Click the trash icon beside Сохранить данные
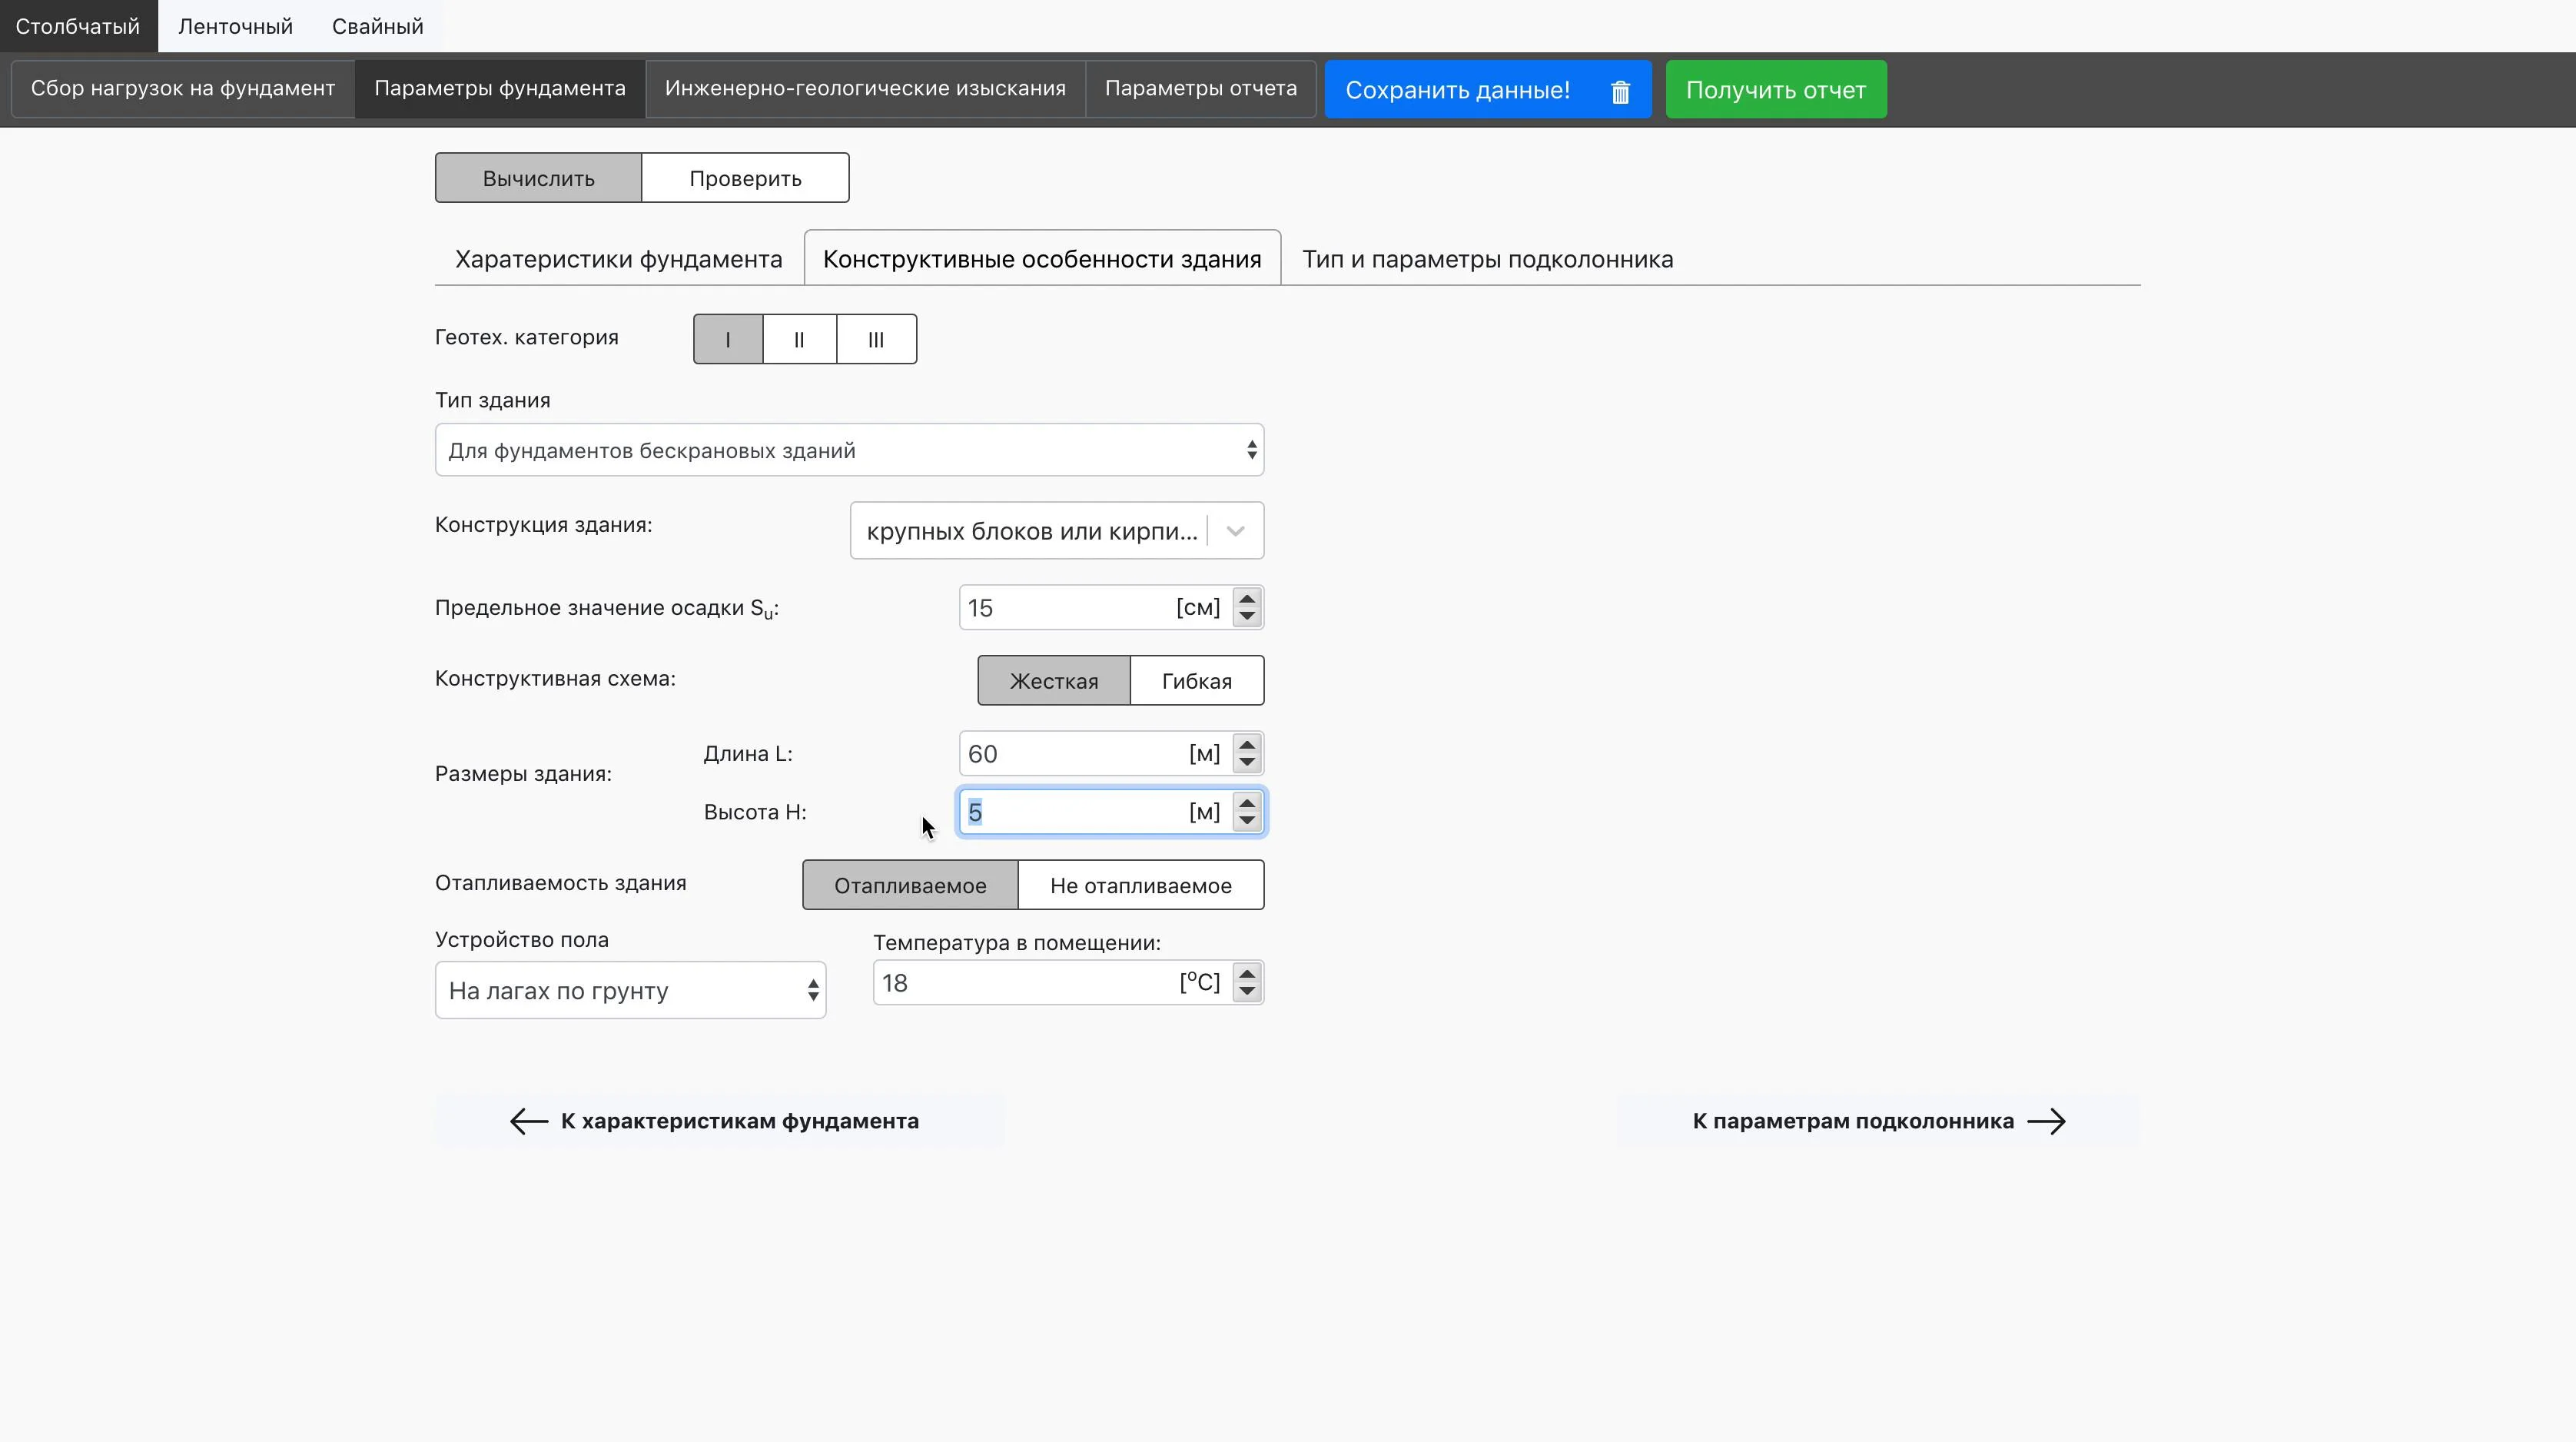 (1620, 91)
